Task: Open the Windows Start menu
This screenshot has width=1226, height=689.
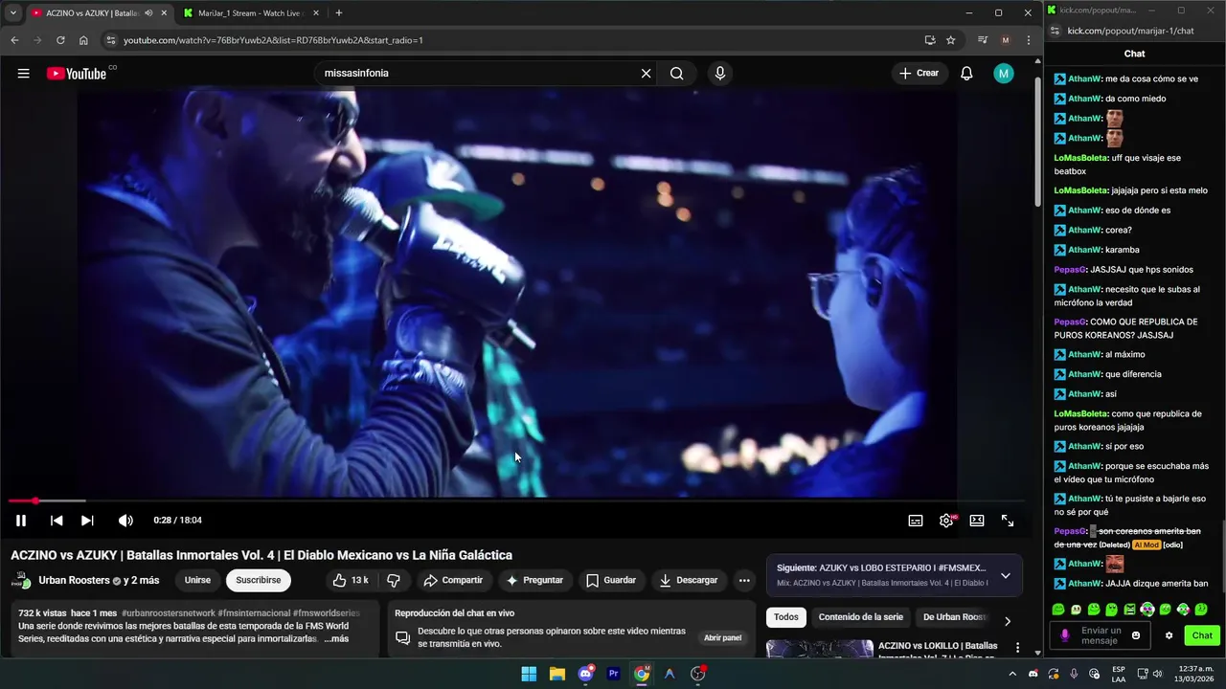Action: 529,674
